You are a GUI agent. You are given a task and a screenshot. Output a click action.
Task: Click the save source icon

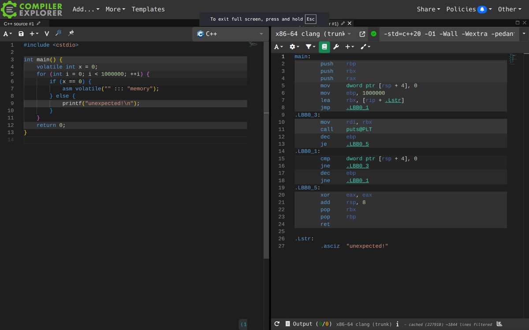[21, 34]
